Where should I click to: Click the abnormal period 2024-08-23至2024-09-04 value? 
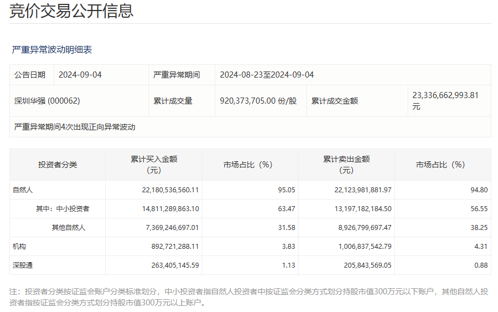click(x=266, y=75)
